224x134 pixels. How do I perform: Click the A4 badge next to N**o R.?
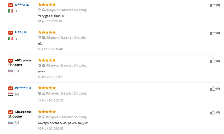pos(10,33)
